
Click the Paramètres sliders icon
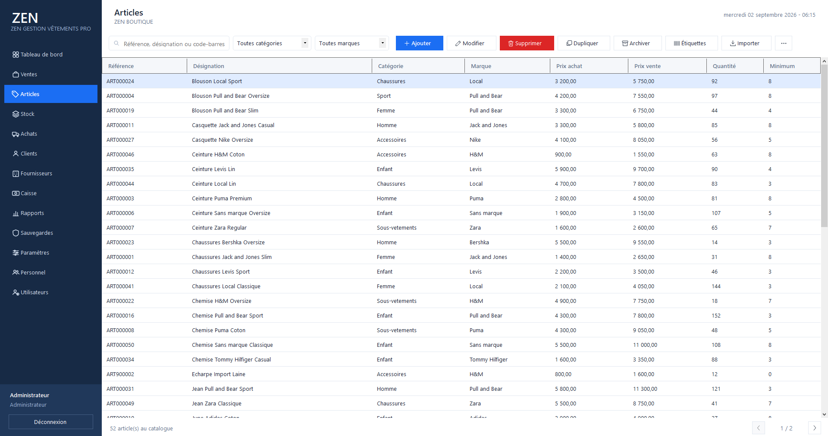[x=16, y=253]
